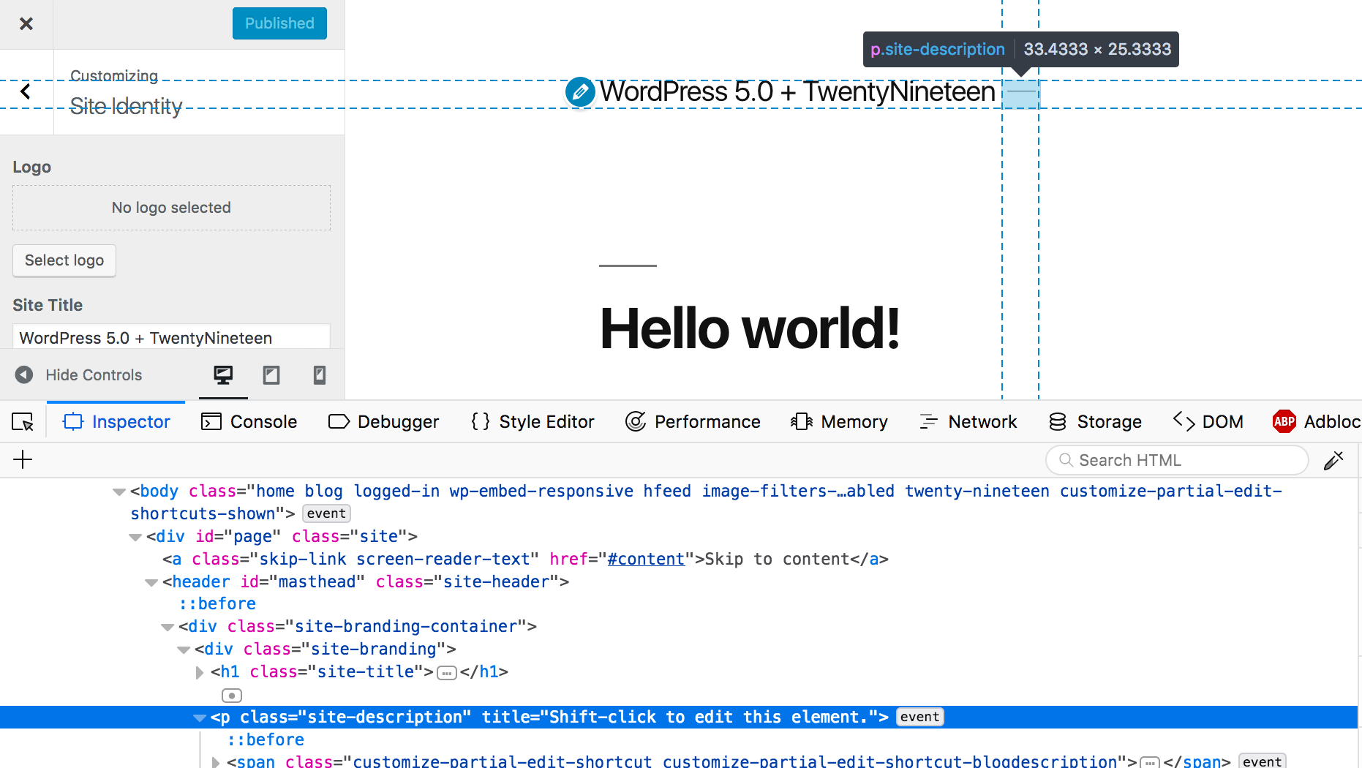Screen dimensions: 1362x768
Task: Close the Customizer with the X icon
Action: point(26,23)
